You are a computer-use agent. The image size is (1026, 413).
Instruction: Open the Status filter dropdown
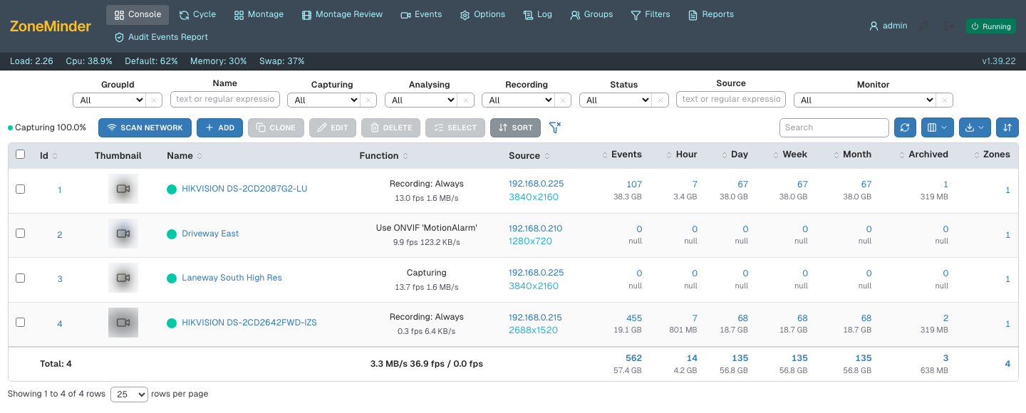point(616,100)
